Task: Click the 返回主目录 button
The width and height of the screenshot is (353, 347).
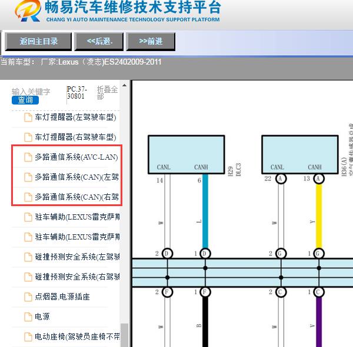Action: coord(38,41)
